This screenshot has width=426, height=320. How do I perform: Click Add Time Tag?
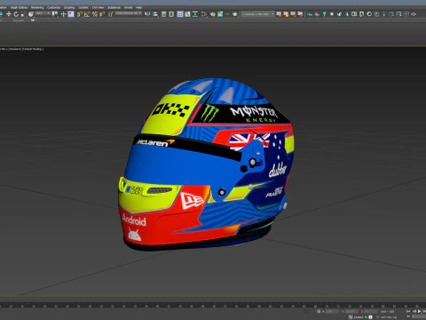[x=389, y=317]
